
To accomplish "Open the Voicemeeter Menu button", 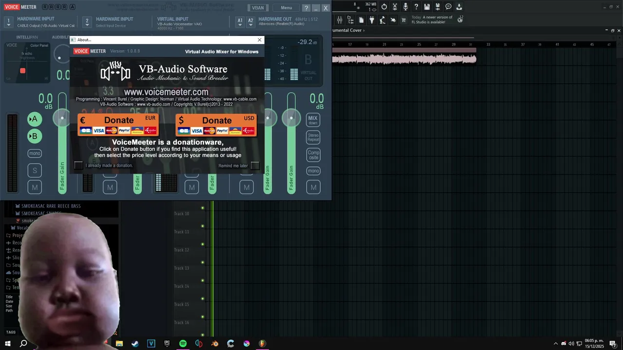I will 286,8.
